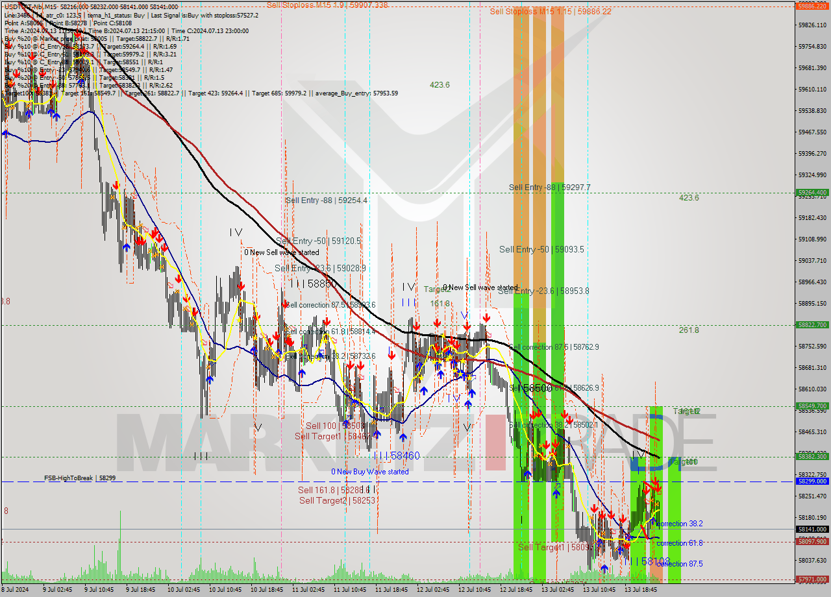Click the I I 58108 wave label
The image size is (831, 597).
[650, 561]
